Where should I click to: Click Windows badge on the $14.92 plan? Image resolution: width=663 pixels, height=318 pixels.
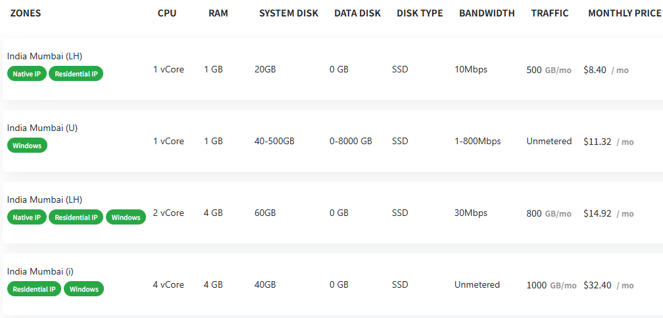[126, 217]
